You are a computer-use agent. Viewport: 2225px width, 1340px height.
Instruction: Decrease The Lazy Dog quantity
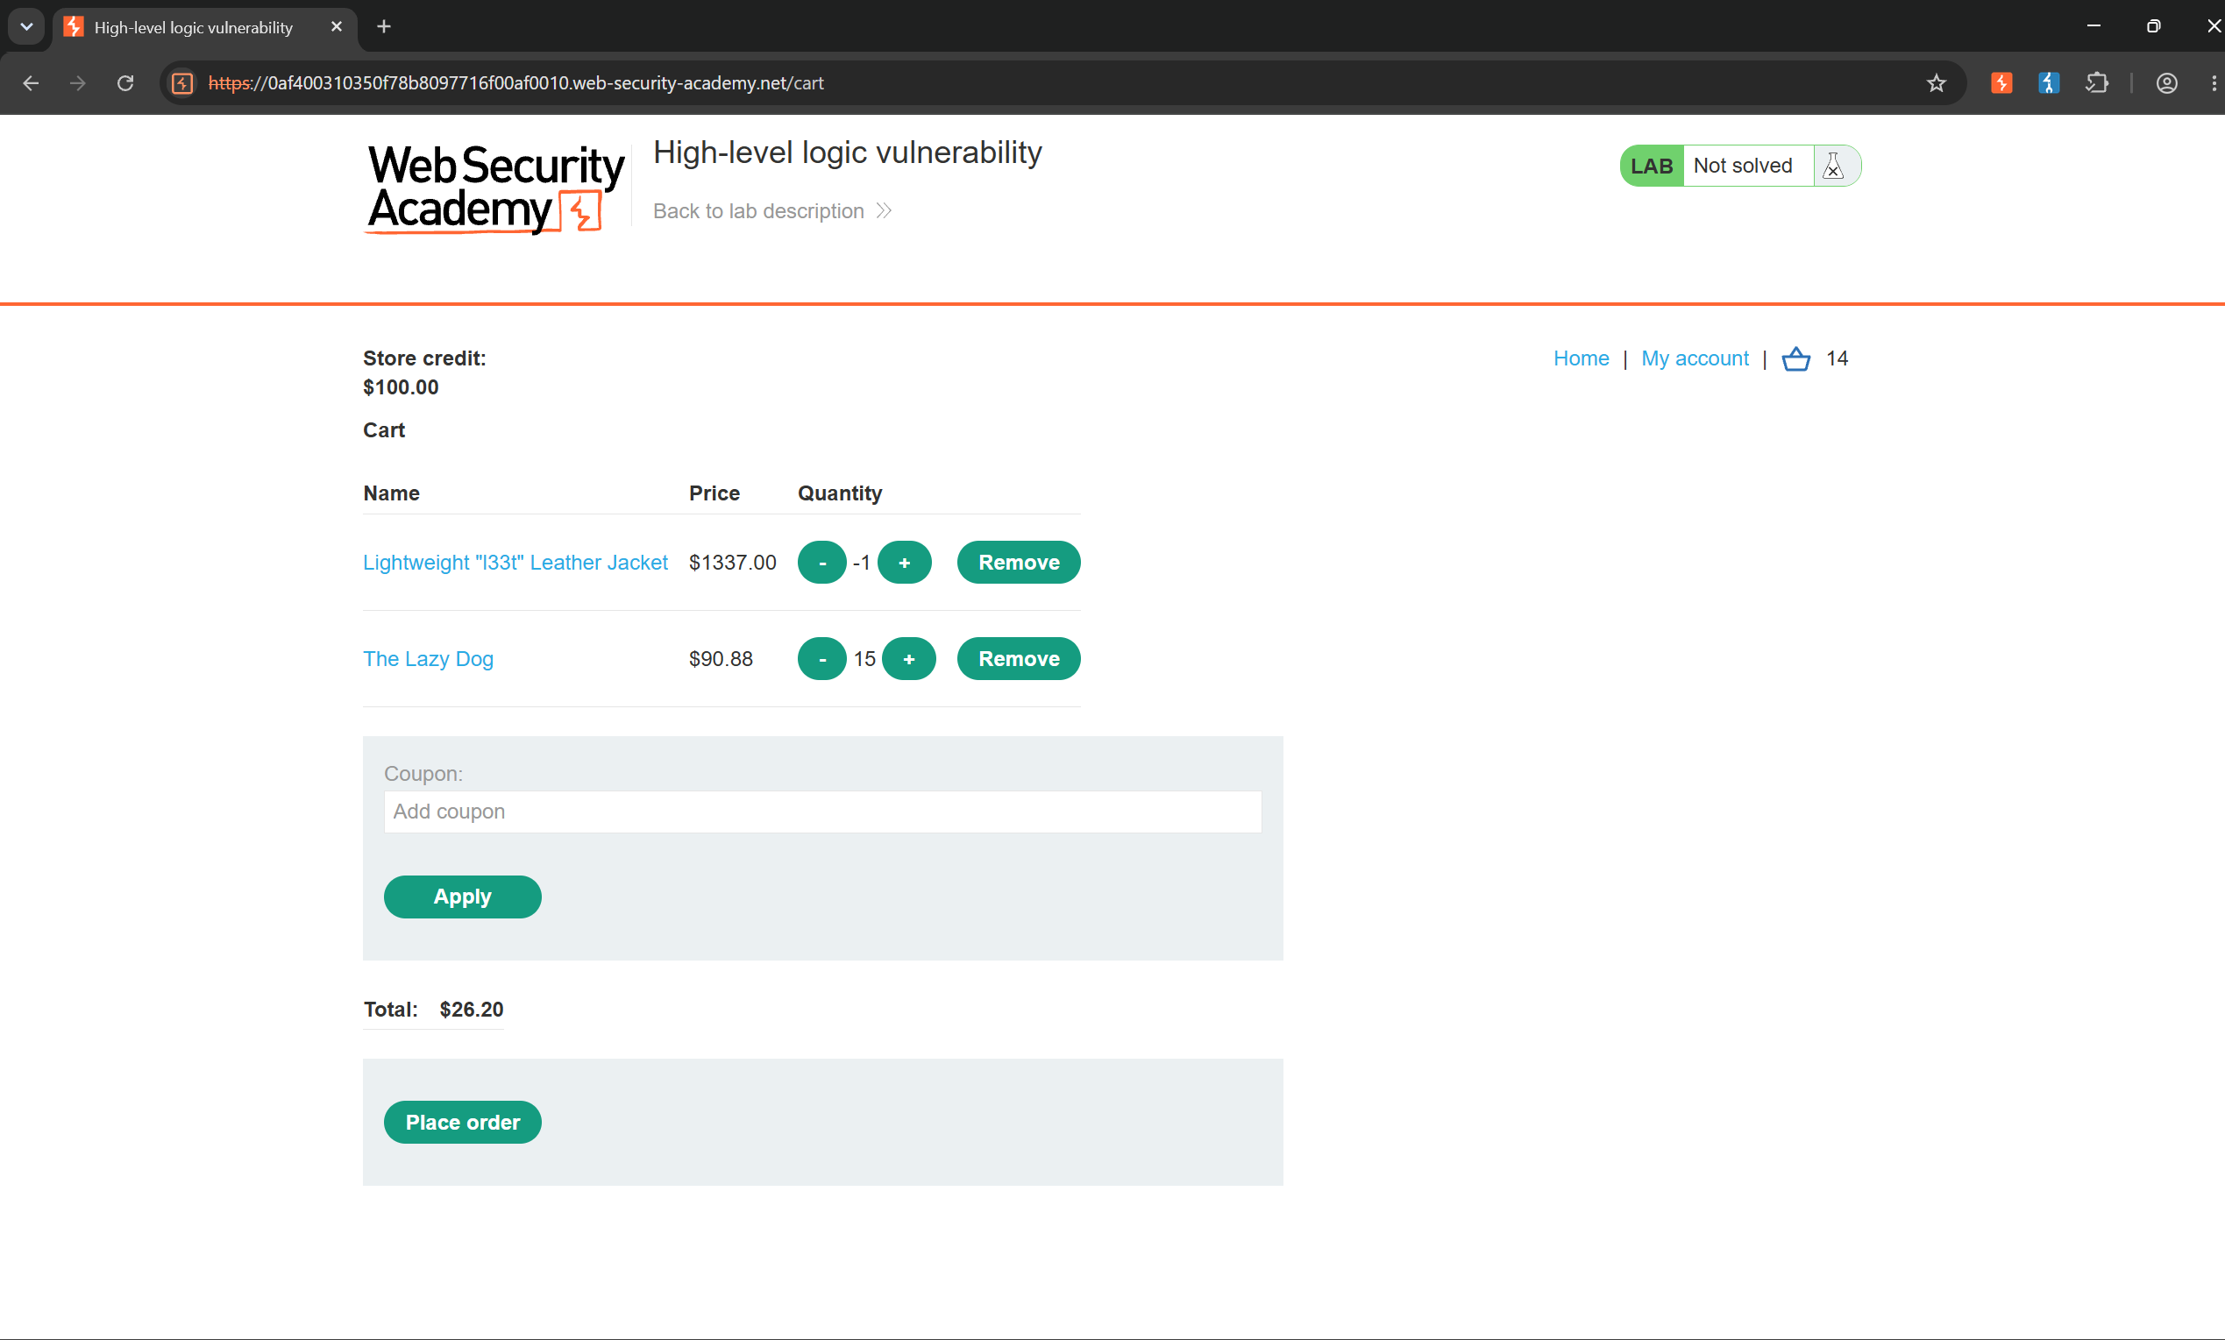coord(821,659)
